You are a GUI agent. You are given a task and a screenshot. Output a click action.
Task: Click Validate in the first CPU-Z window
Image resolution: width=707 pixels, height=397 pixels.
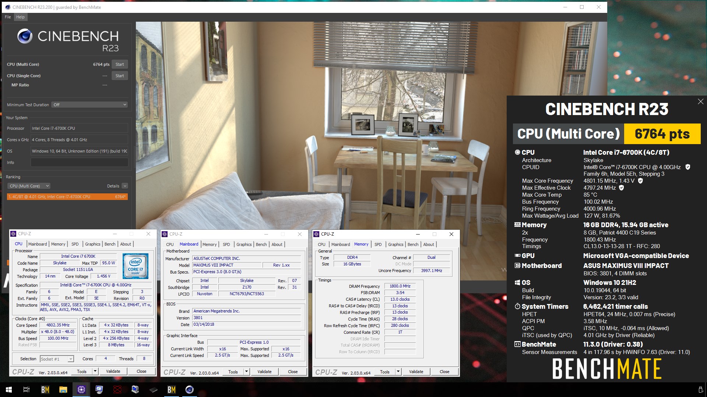tap(113, 371)
